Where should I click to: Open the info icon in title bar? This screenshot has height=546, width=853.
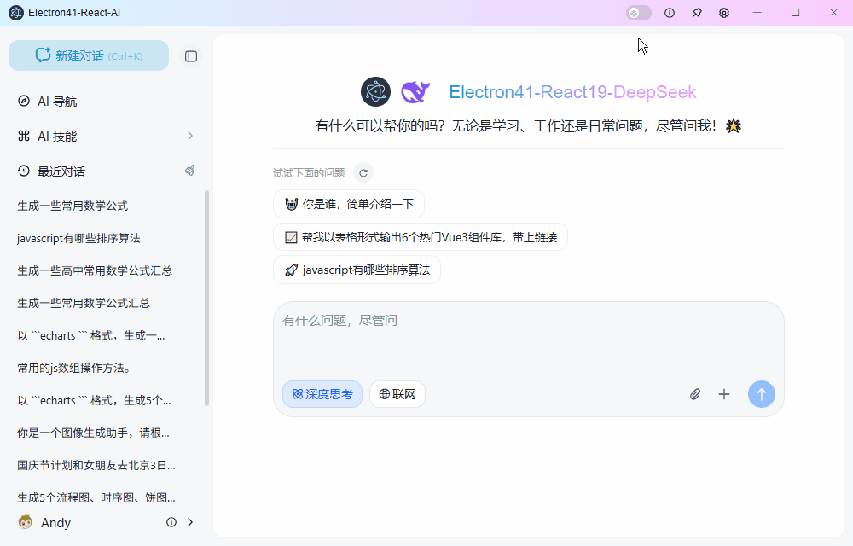(x=670, y=13)
